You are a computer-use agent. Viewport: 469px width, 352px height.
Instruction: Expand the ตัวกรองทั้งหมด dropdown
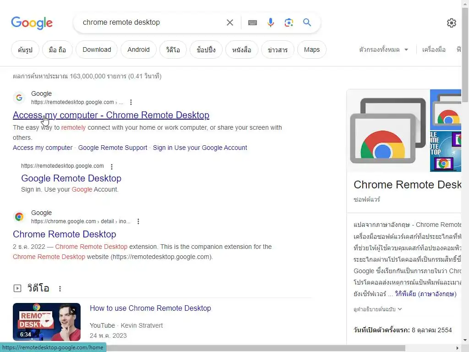tap(384, 49)
